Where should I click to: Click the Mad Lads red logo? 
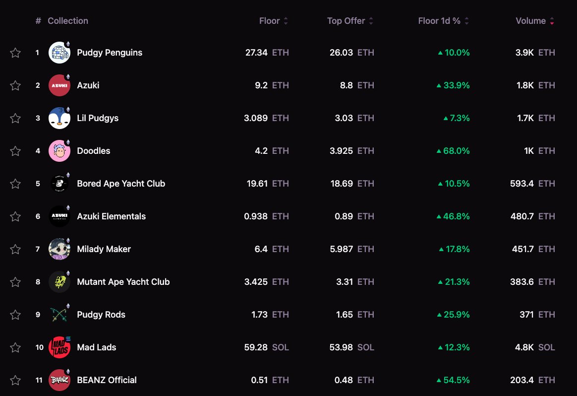pos(59,347)
